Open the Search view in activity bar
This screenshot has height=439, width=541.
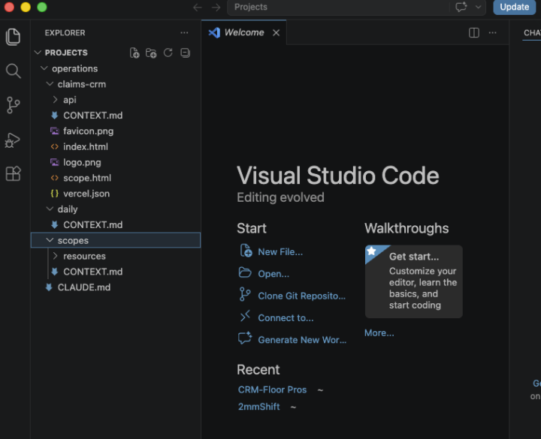13,71
